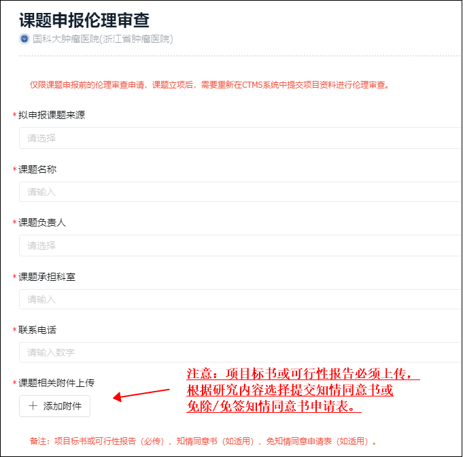Click the 课题承担科室 input field
This screenshot has height=457, width=463.
(x=241, y=299)
